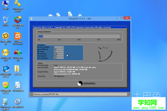
Task: Click the Percent complete label
Action: click(43, 47)
